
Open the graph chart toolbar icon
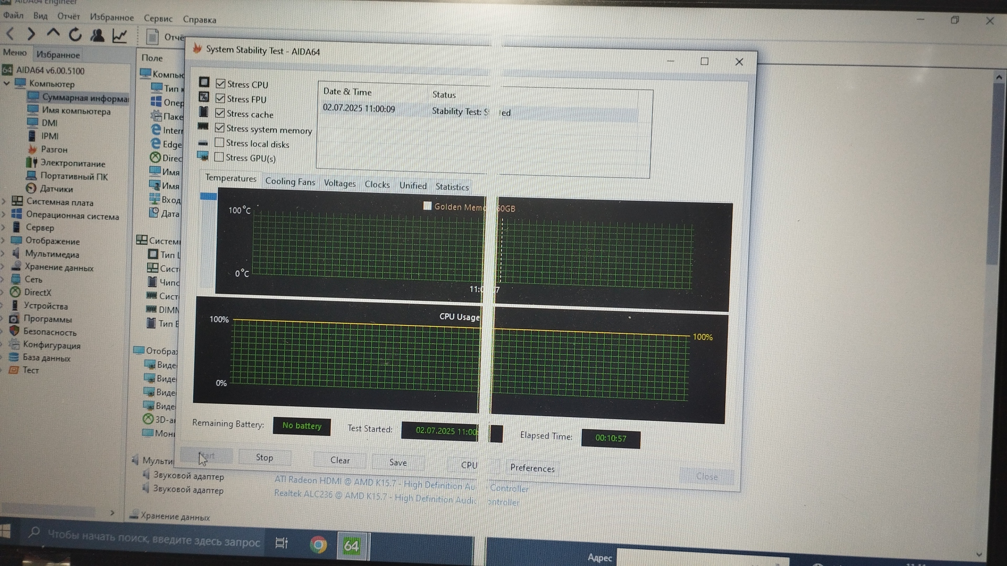[x=120, y=36]
